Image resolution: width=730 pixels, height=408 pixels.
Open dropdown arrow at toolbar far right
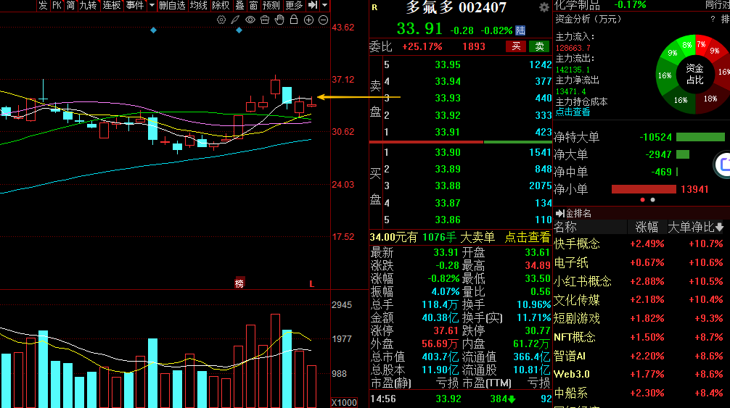click(325, 5)
